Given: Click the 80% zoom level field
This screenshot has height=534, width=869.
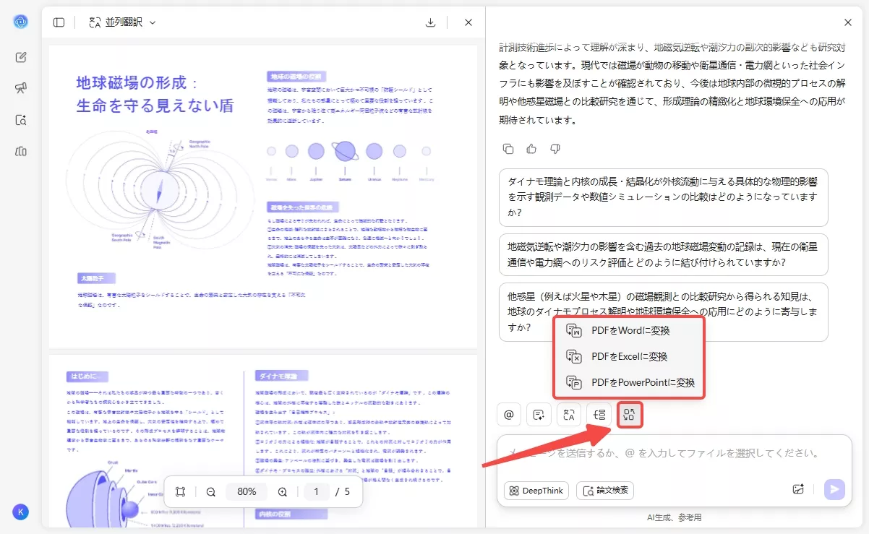Looking at the screenshot, I should [247, 491].
